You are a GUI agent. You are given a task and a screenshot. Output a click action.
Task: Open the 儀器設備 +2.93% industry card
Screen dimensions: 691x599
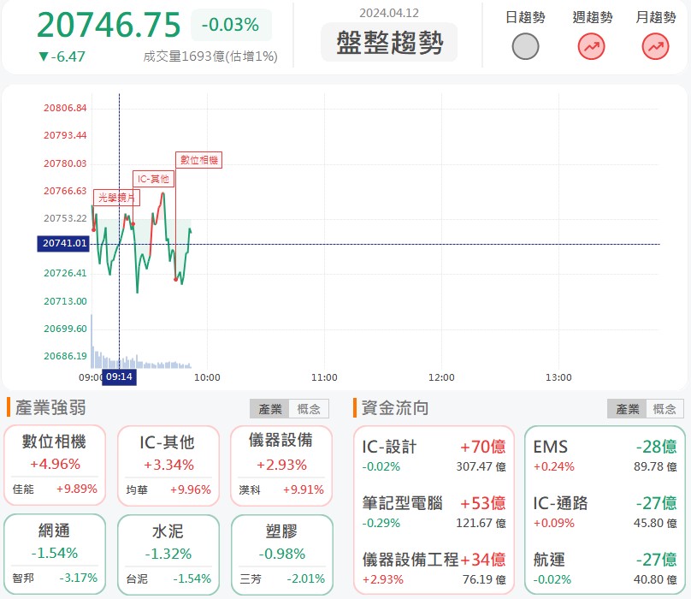281,466
